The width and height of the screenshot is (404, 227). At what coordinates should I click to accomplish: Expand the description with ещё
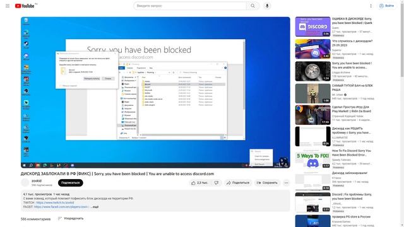coord(95,207)
